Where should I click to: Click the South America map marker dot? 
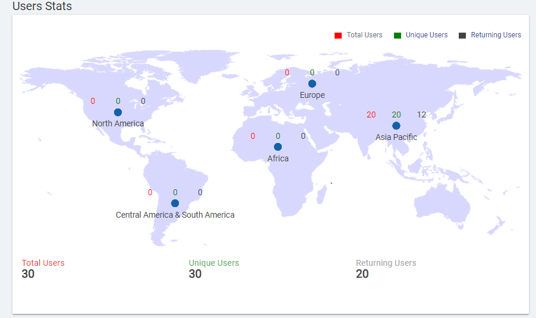(x=175, y=203)
